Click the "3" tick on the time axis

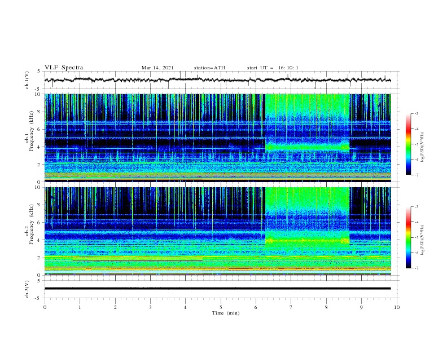(150, 307)
